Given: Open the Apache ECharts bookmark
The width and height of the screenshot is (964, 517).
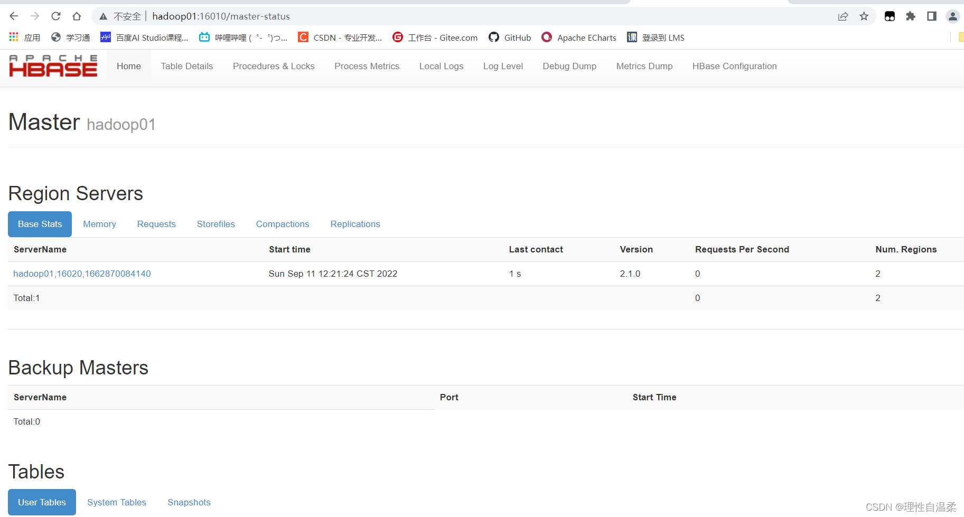Looking at the screenshot, I should [x=579, y=37].
